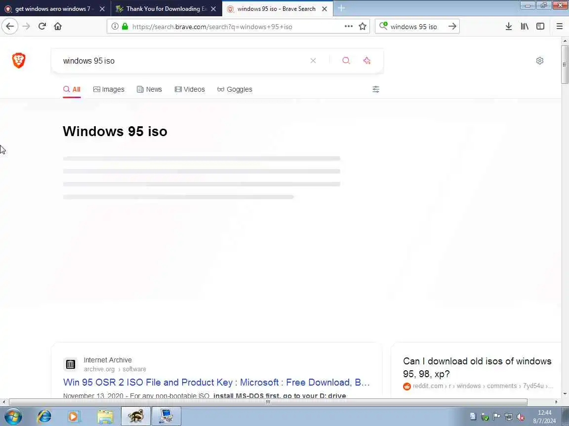Screen dimensions: 569x426
Task: Open Win 95 OSR 2 ISO File link
Action: tap(216, 382)
